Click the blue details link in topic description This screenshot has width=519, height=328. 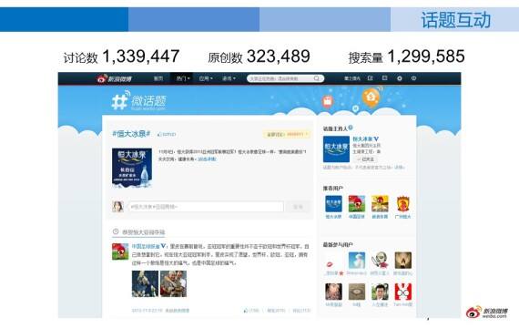[x=207, y=159]
